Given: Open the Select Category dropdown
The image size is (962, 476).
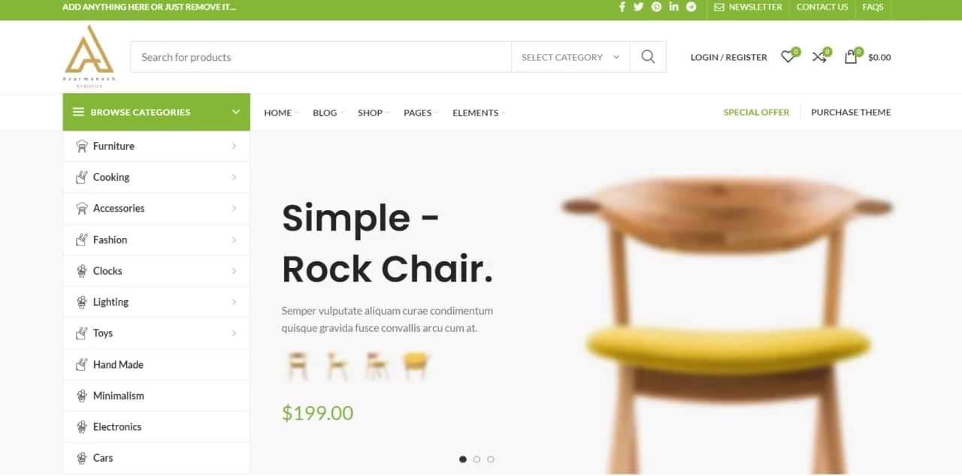Looking at the screenshot, I should click(570, 57).
